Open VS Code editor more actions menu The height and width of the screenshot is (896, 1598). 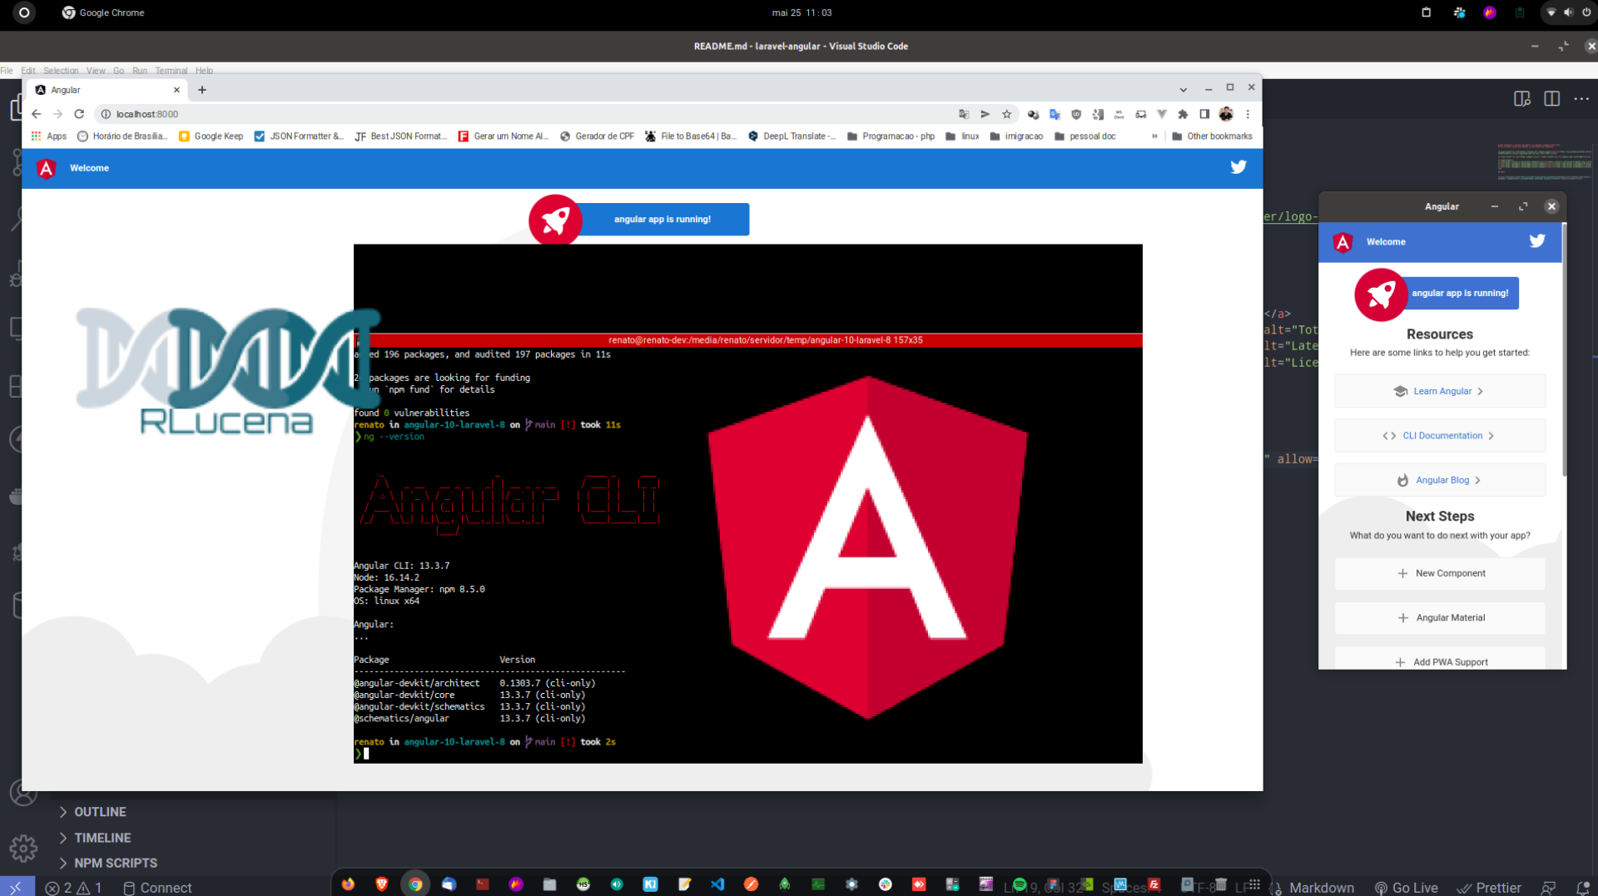click(1581, 99)
